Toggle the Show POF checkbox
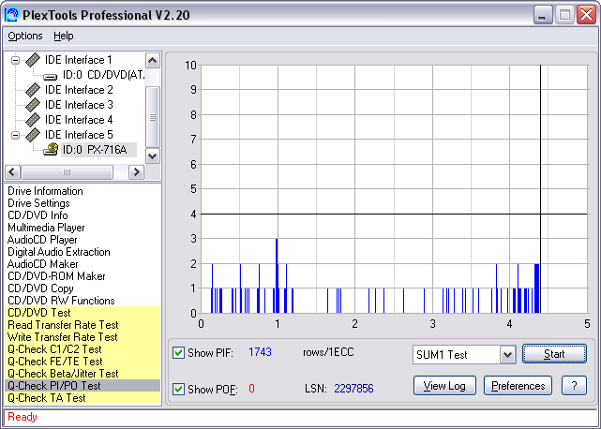 pyautogui.click(x=179, y=389)
